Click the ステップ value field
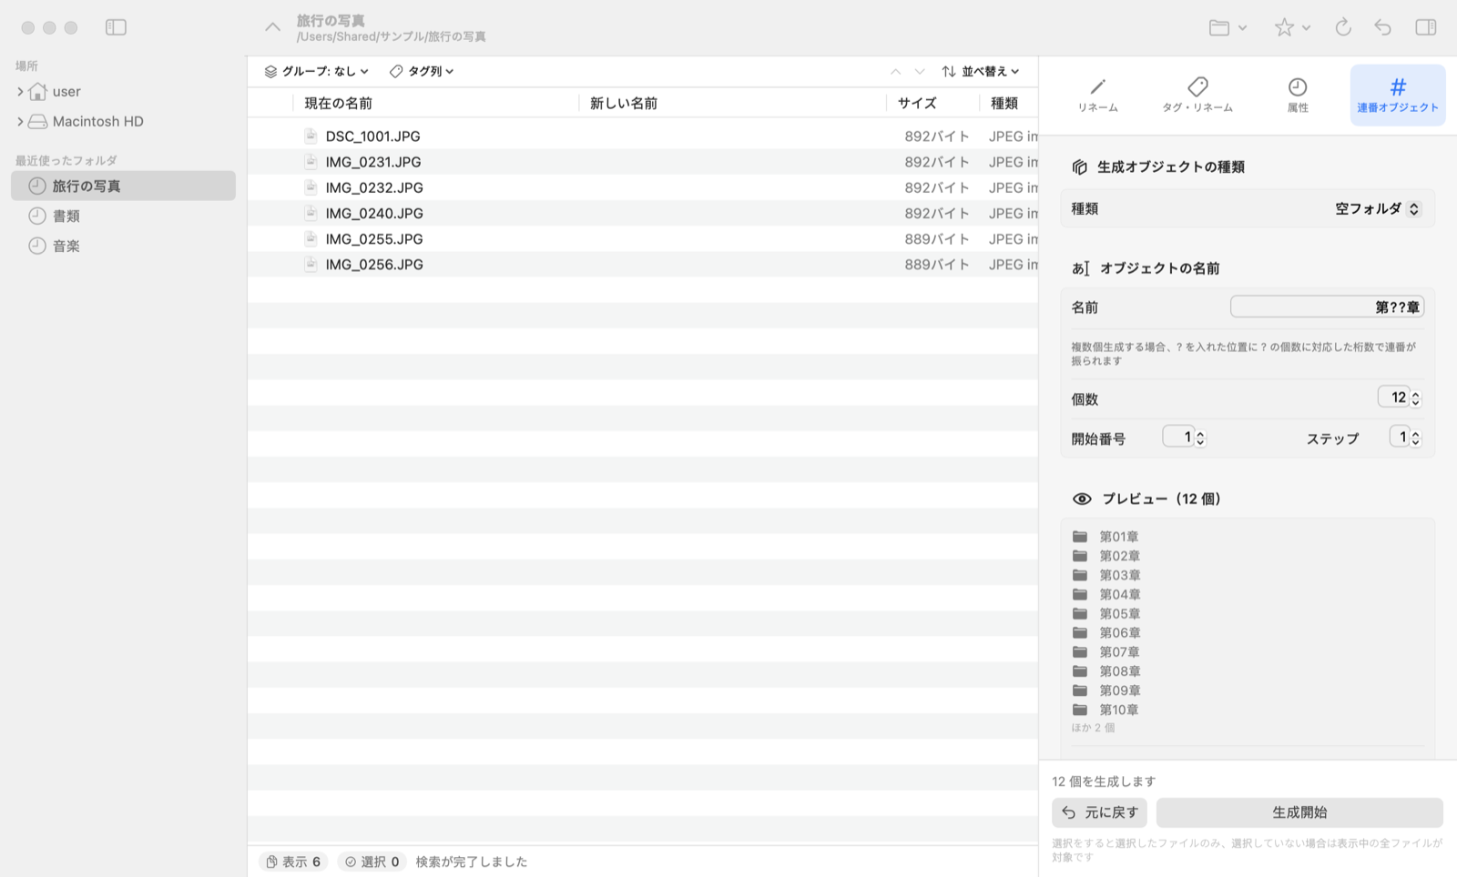This screenshot has width=1457, height=877. coord(1399,438)
